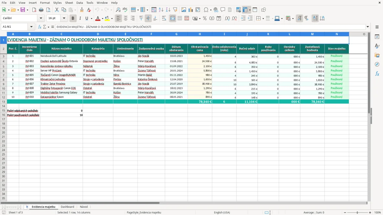Click the Sort Ascending icon
The image size is (383, 215).
pyautogui.click(x=161, y=10)
